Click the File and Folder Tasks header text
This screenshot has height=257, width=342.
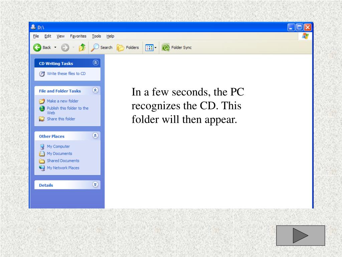pyautogui.click(x=60, y=91)
